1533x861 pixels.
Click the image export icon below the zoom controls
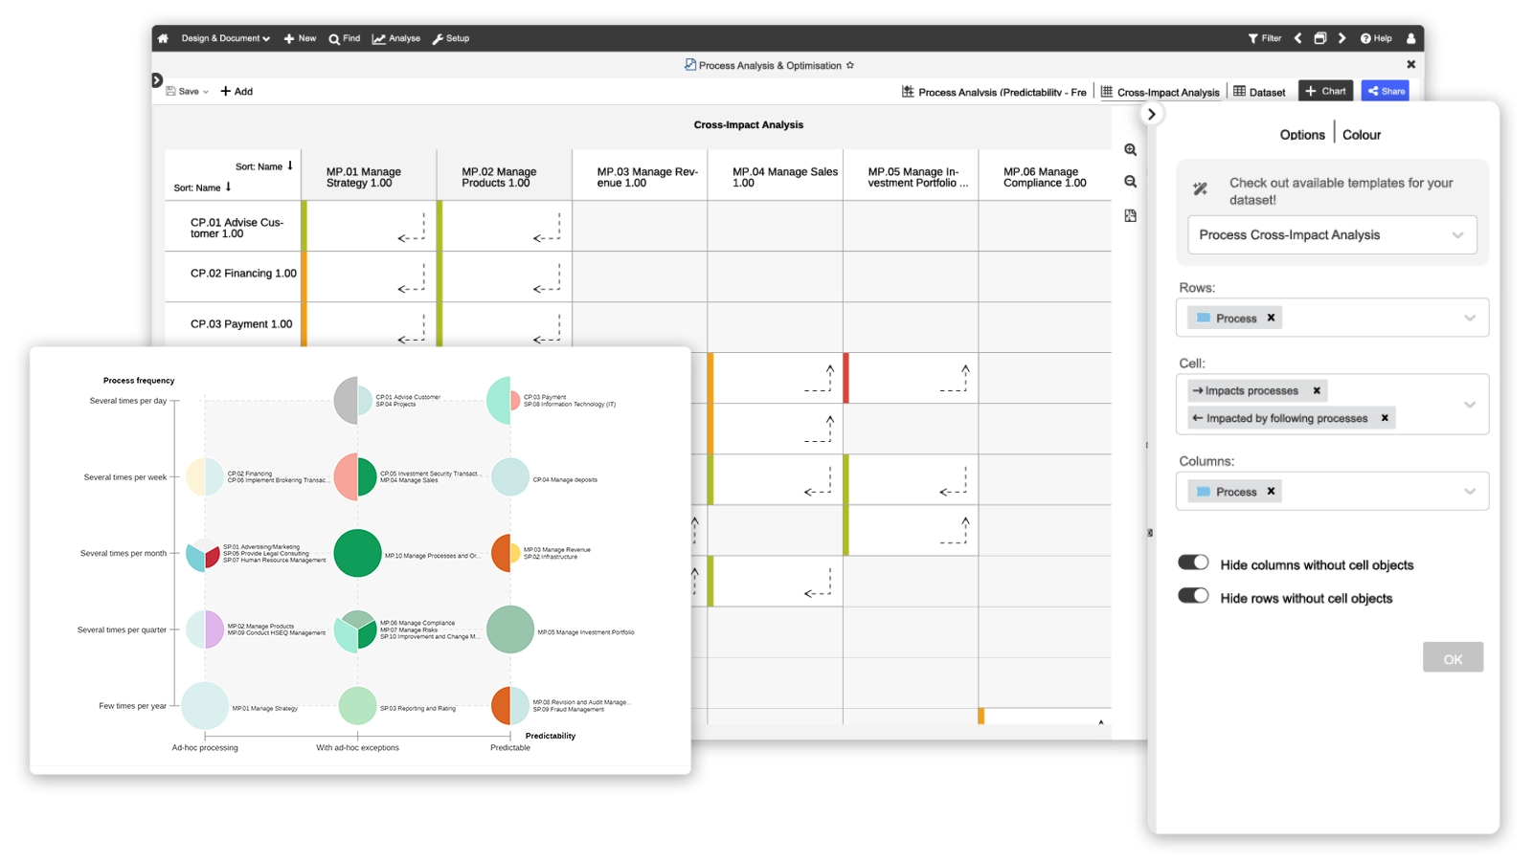pyautogui.click(x=1131, y=215)
